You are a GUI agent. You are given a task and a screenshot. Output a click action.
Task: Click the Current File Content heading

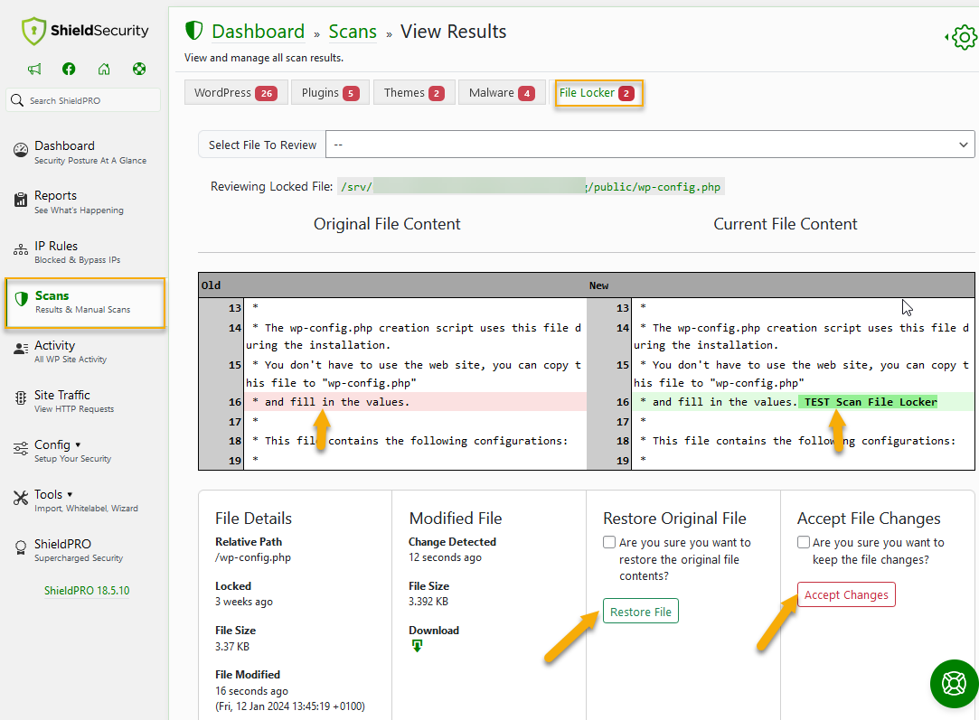pyautogui.click(x=786, y=224)
